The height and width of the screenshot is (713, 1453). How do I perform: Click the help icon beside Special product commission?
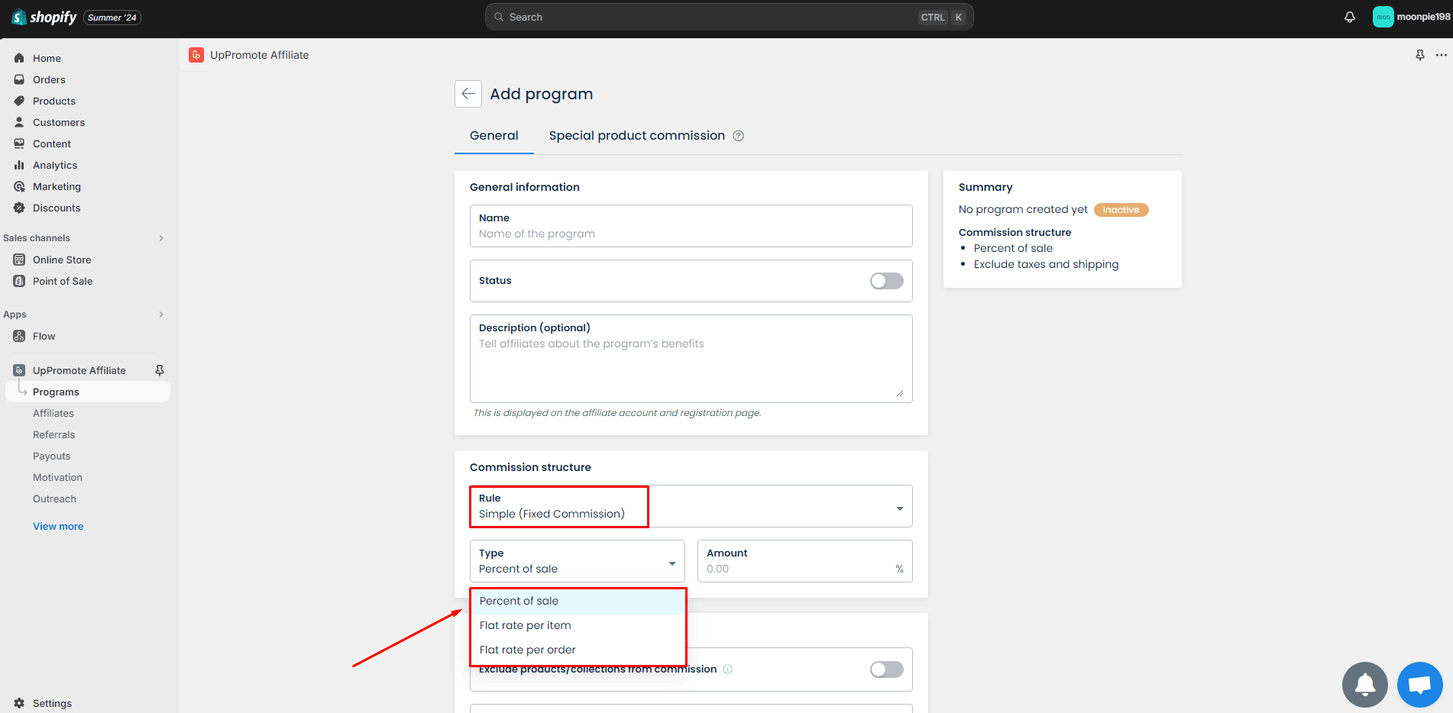point(739,136)
